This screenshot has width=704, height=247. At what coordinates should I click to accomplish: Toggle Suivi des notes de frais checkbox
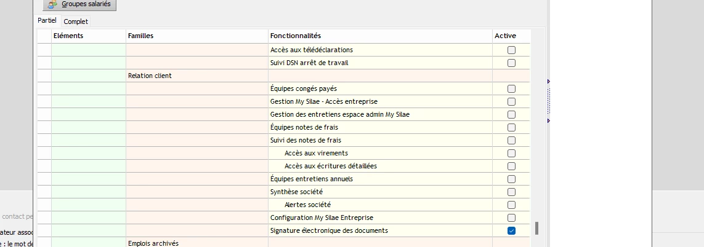[x=511, y=140]
